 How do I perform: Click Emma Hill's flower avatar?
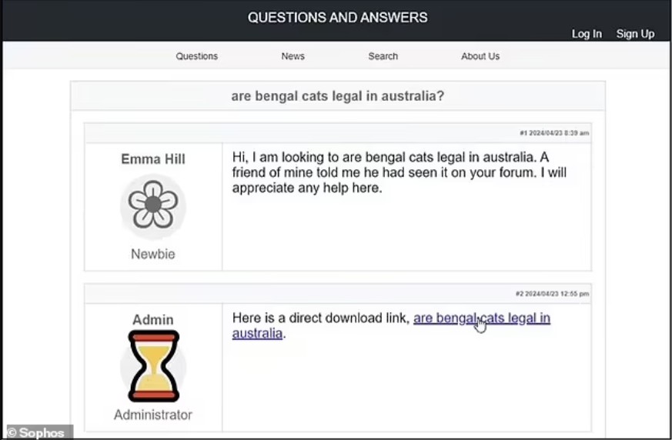coord(153,205)
